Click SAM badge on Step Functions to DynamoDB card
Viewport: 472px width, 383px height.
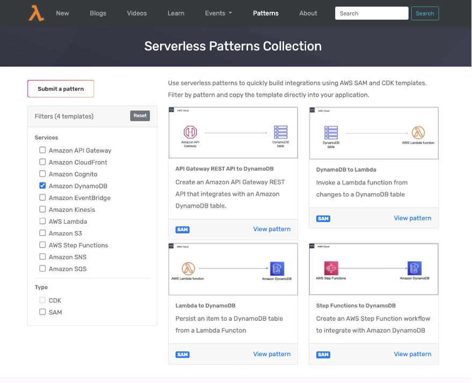click(x=323, y=355)
